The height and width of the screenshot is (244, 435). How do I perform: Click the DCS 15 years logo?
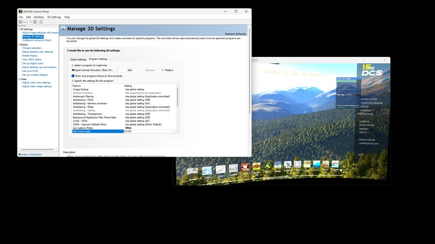click(x=372, y=70)
